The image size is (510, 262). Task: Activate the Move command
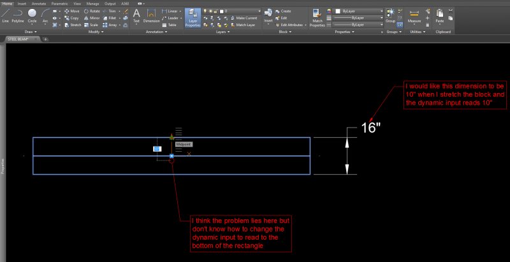(x=72, y=11)
